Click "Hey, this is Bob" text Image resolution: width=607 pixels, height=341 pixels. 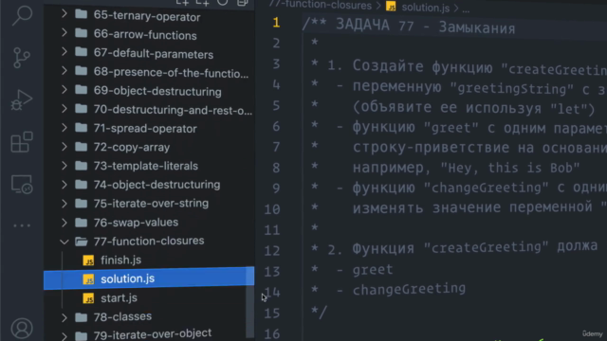[x=510, y=168]
